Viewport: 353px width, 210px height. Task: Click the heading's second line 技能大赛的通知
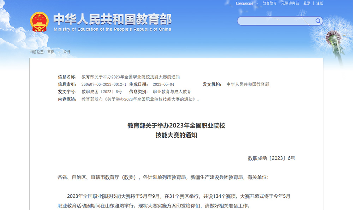pos(176,135)
